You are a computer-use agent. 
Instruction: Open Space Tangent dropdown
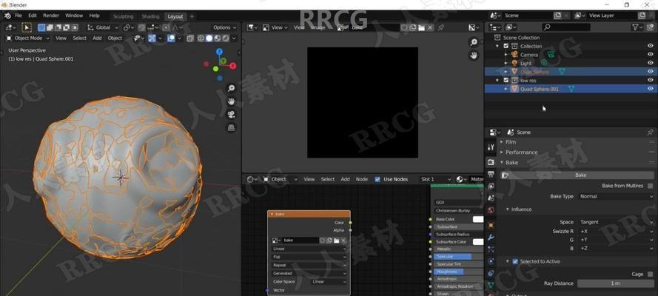616,222
